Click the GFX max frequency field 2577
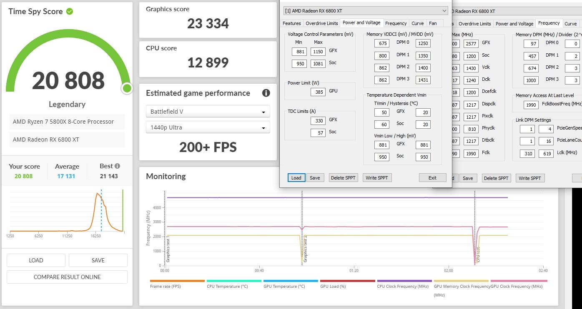The image size is (582, 309). [x=471, y=44]
